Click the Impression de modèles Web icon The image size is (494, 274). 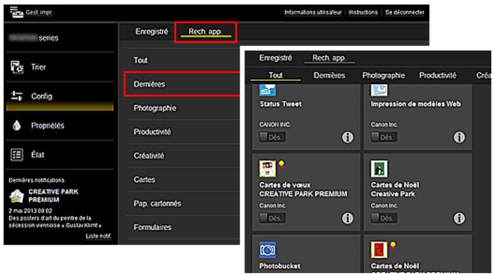click(x=379, y=90)
